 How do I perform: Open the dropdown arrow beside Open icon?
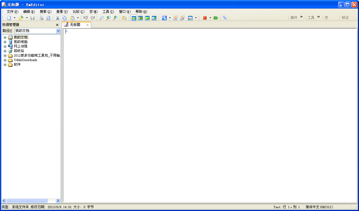tap(27, 18)
